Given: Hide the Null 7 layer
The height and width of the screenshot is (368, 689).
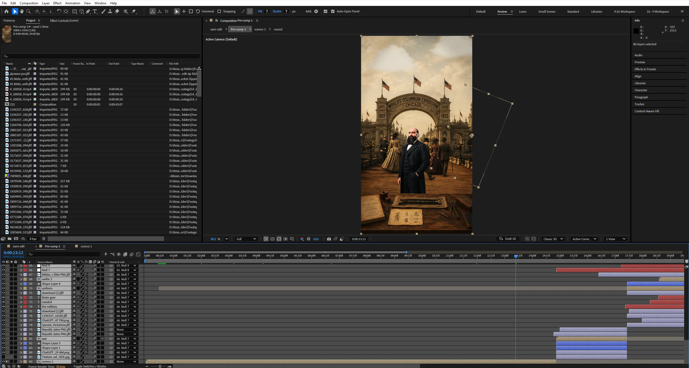Looking at the screenshot, I should (x=4, y=270).
